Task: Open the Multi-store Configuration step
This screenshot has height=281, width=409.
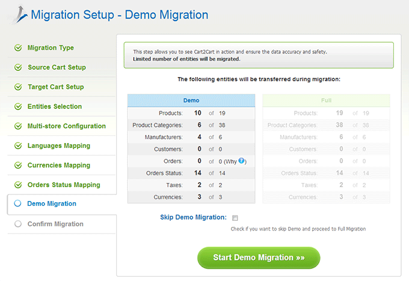Action: click(67, 126)
